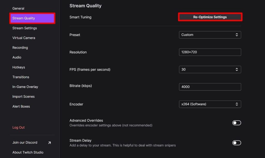Open the Stream Settings section
Screen dimensions: 265x158
tap(24, 28)
